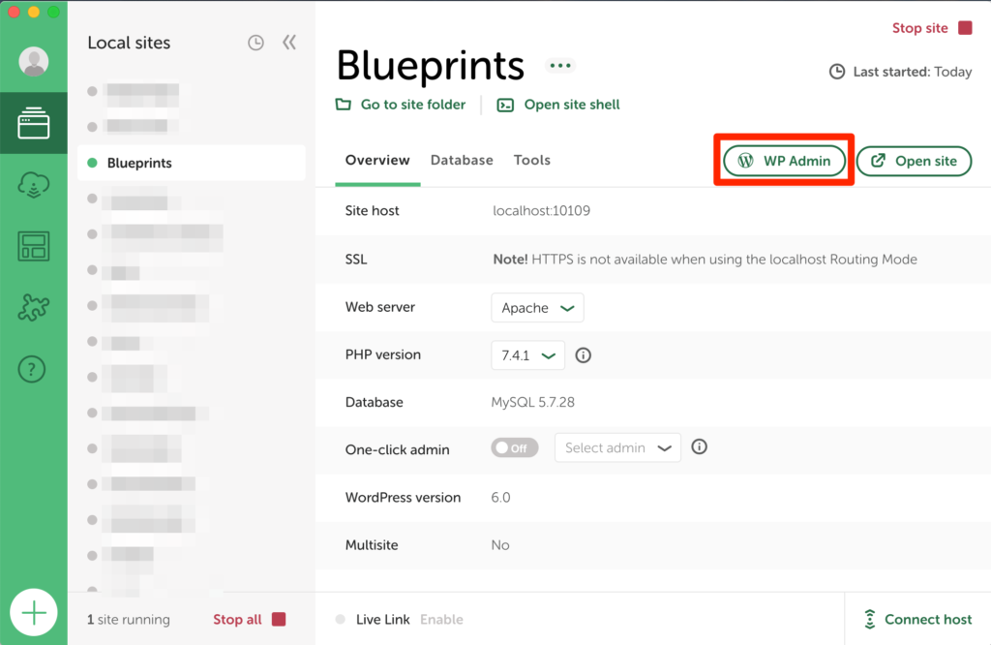Click Open site shell link
The image size is (991, 645).
tap(572, 105)
